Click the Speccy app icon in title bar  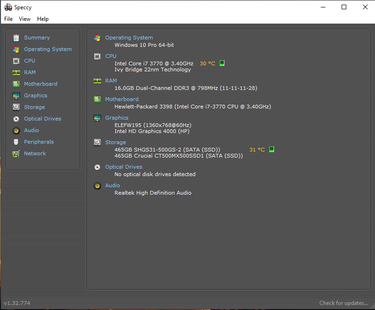tap(8, 7)
